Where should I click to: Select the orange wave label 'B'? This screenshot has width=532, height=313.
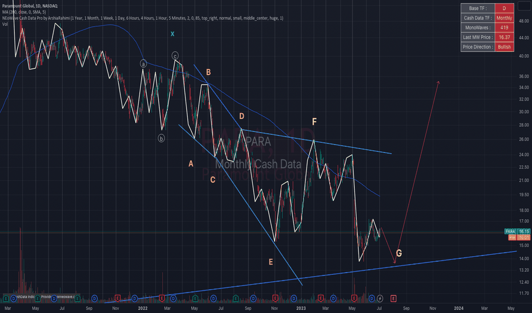(x=208, y=72)
